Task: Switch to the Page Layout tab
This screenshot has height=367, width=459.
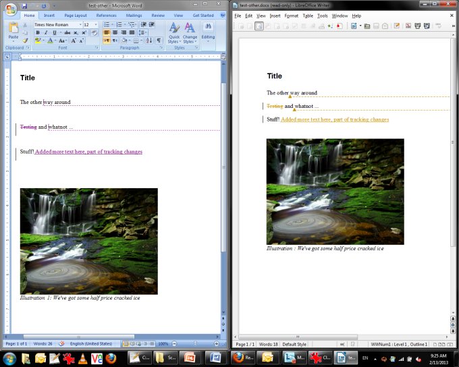Action: click(75, 15)
